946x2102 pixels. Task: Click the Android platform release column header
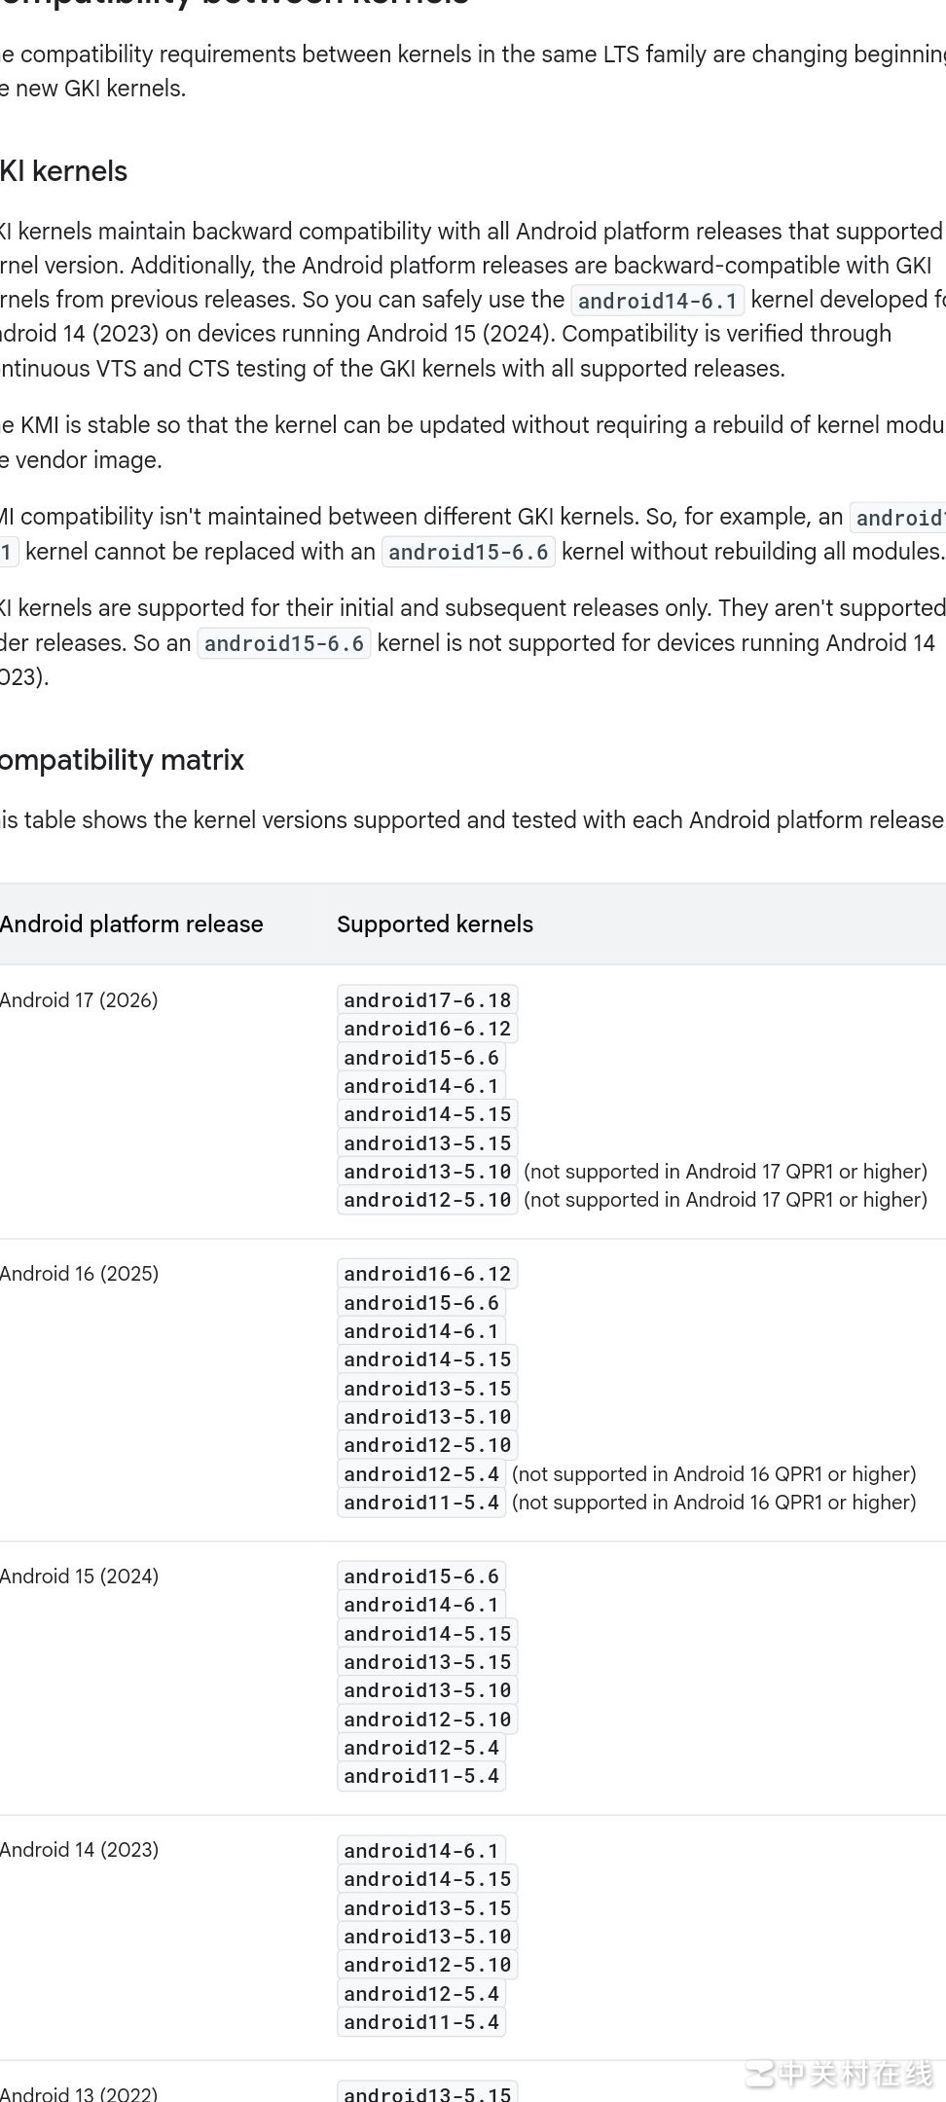pos(131,924)
